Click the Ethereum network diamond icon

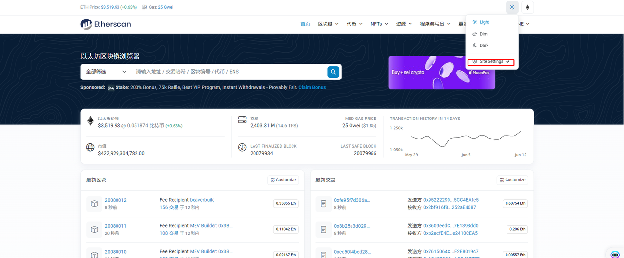coord(527,7)
